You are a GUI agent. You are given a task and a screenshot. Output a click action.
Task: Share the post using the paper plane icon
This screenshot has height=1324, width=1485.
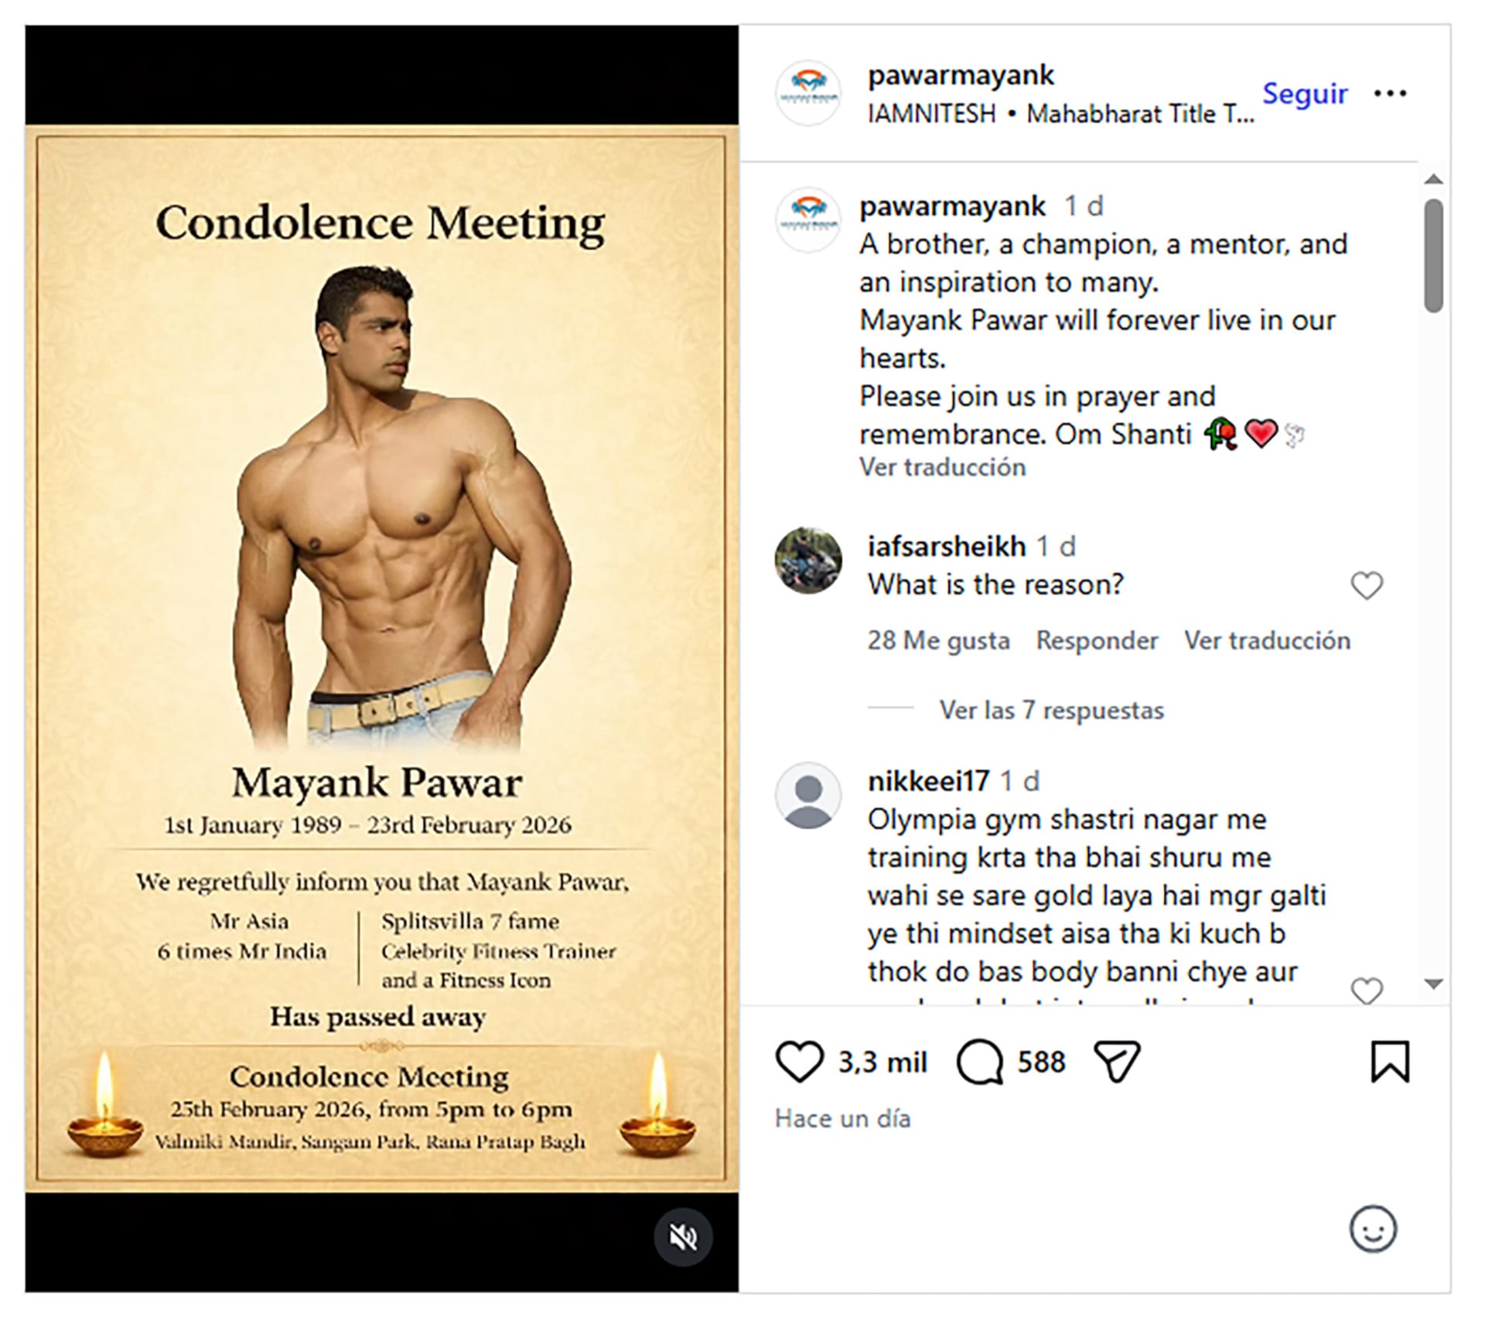click(1117, 1060)
